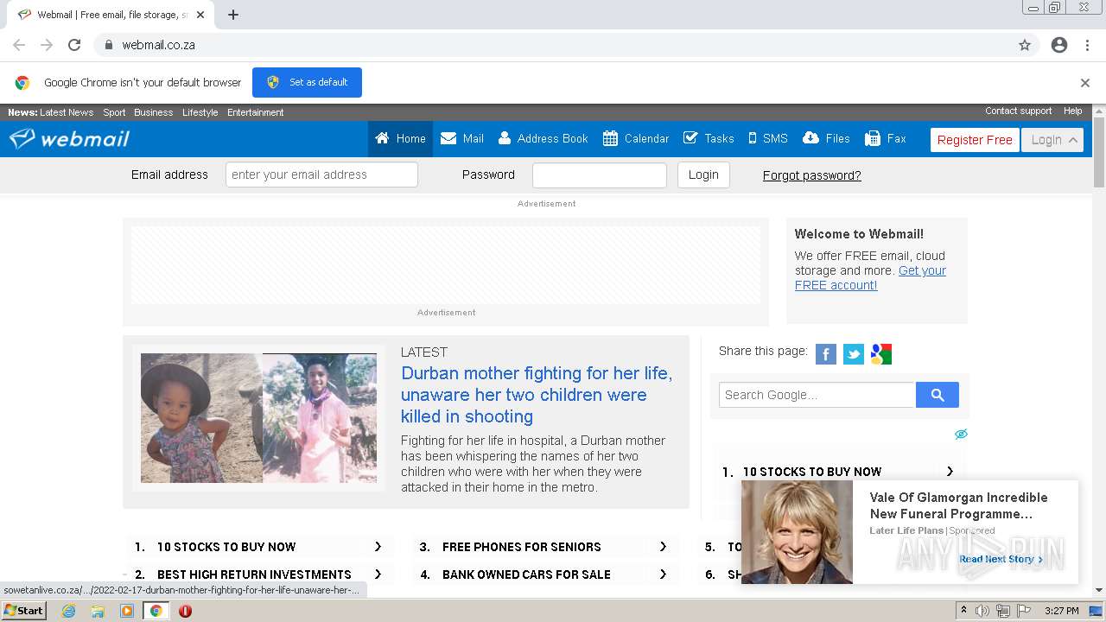
Task: Show hidden tray icons arrow
Action: click(963, 611)
